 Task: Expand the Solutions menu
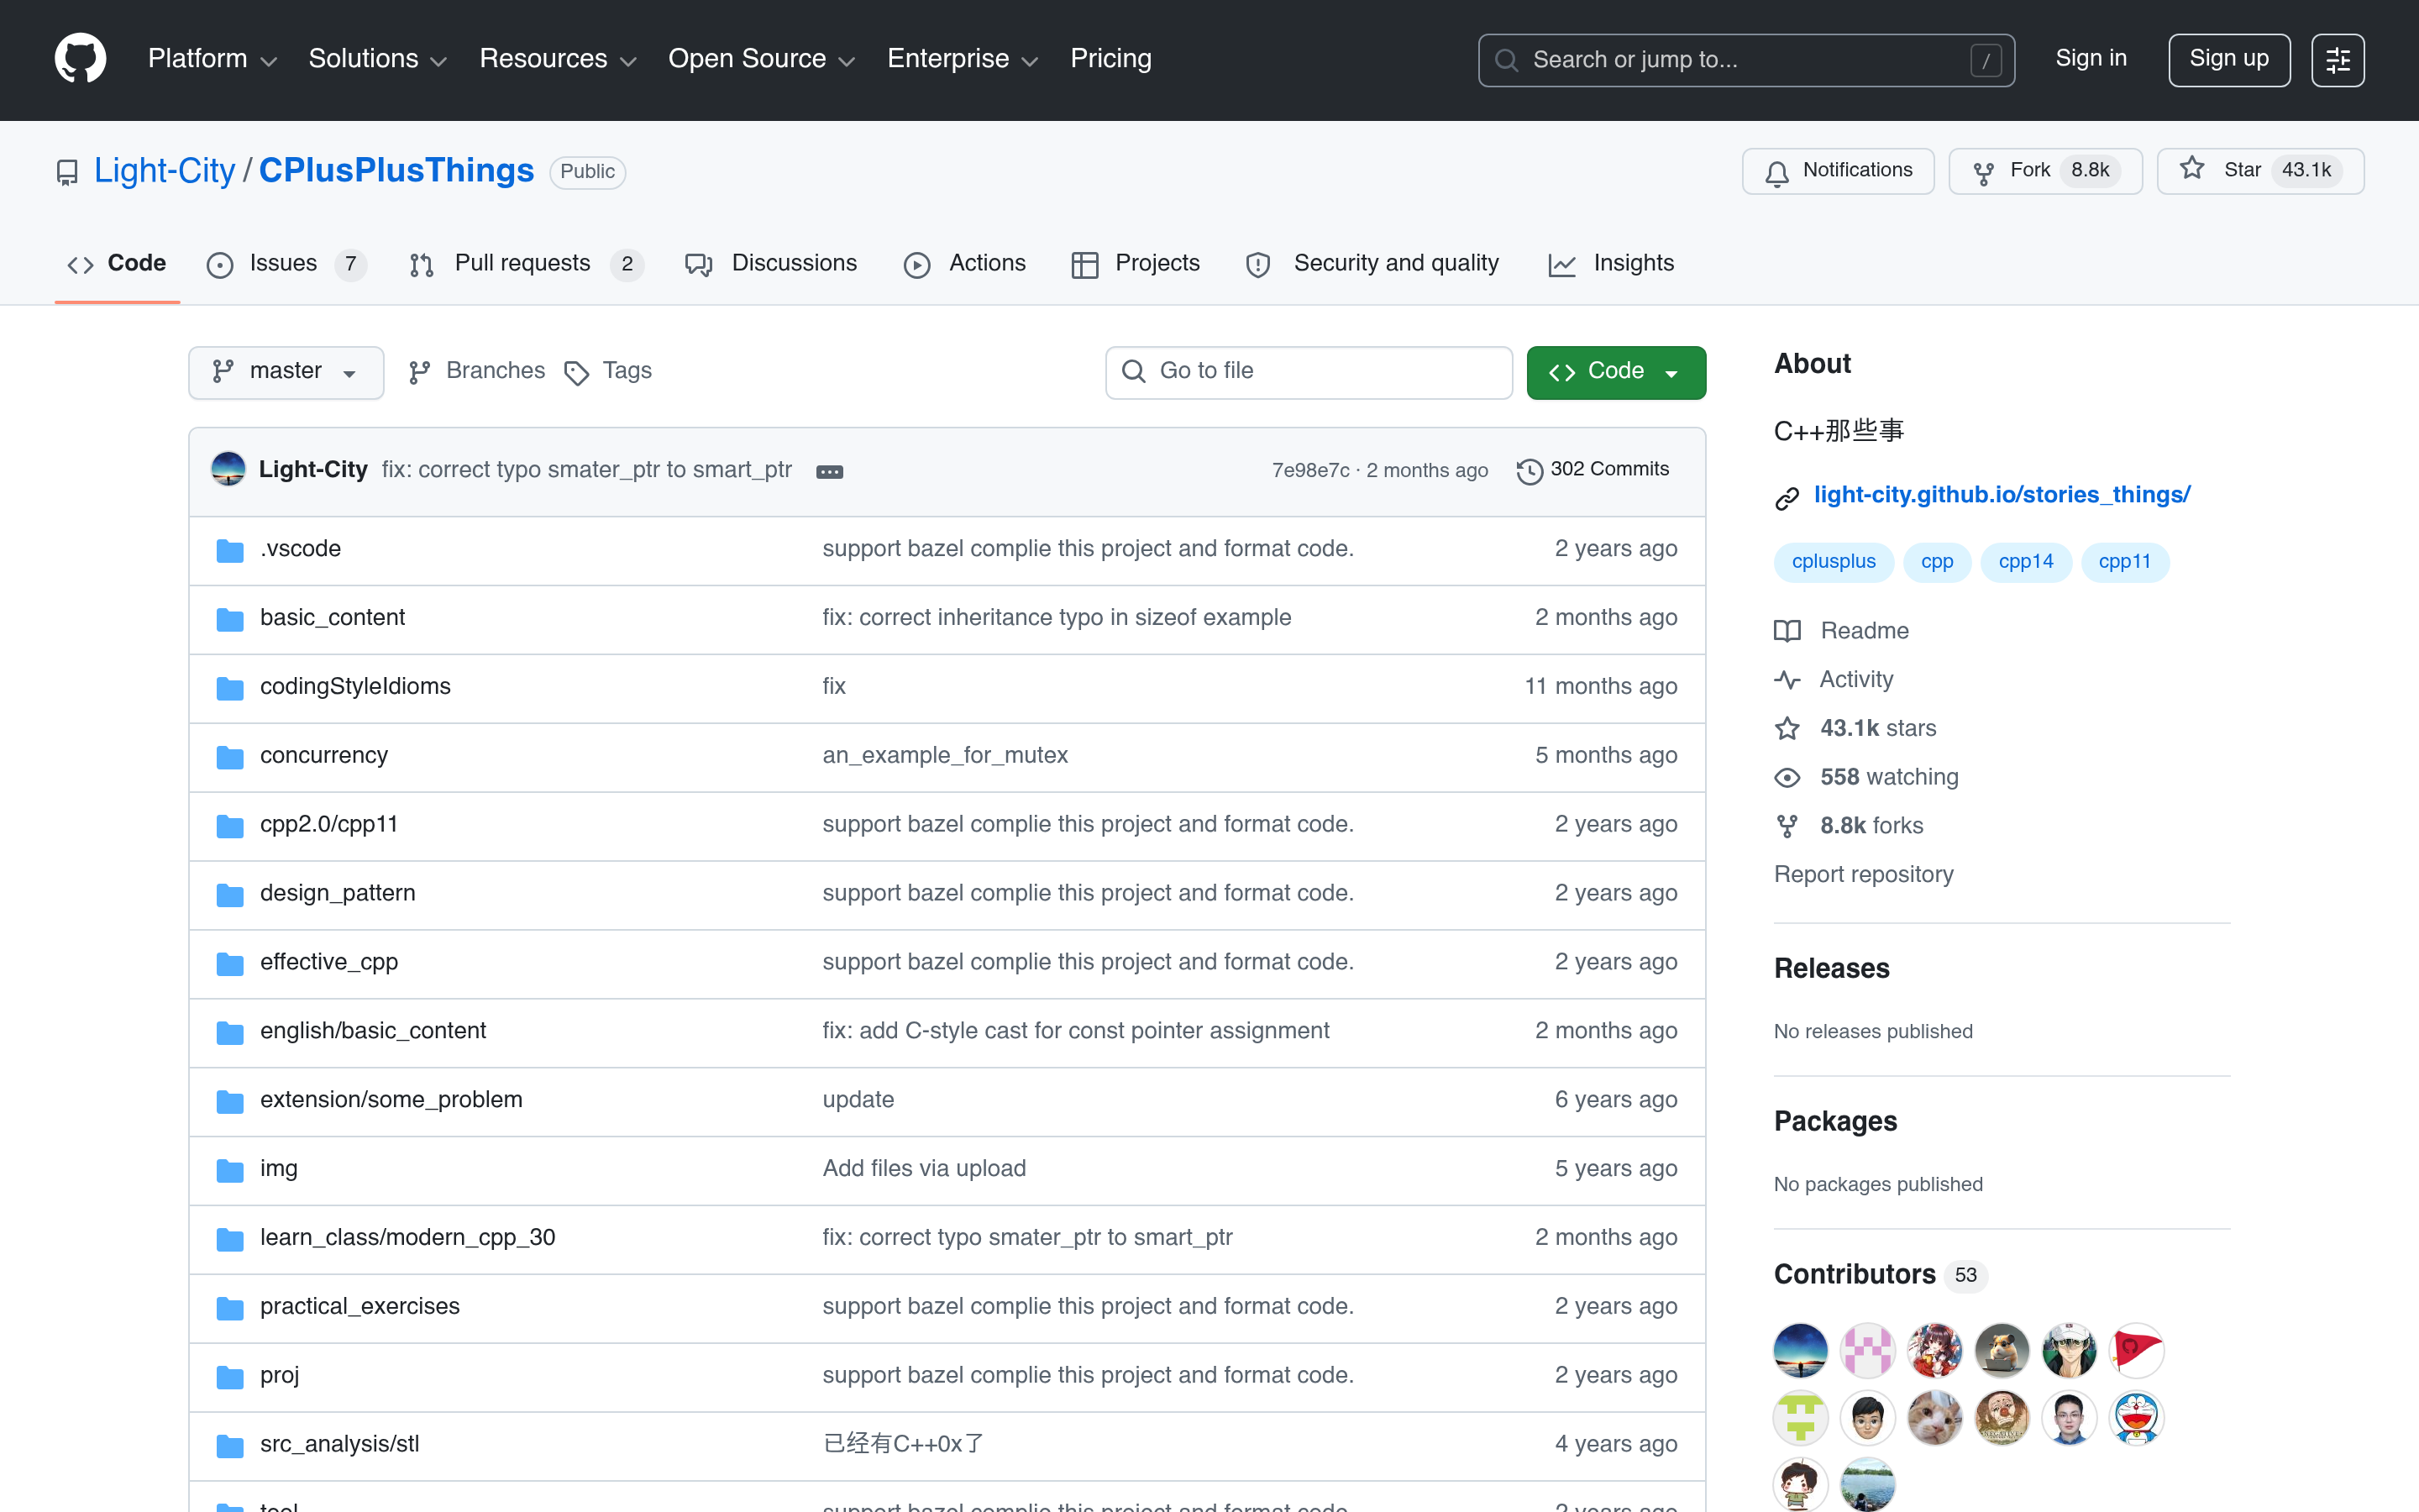[x=377, y=59]
